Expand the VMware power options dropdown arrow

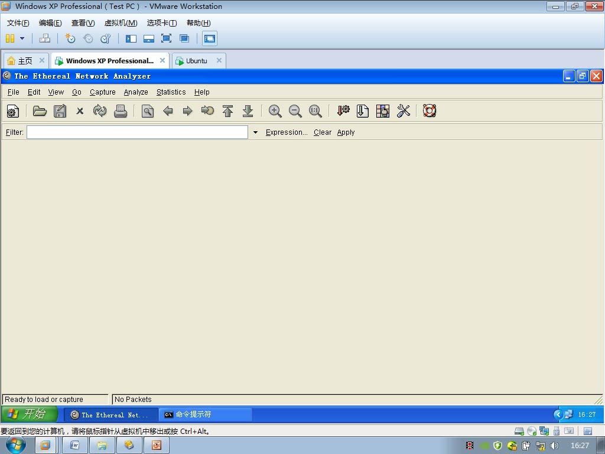22,38
